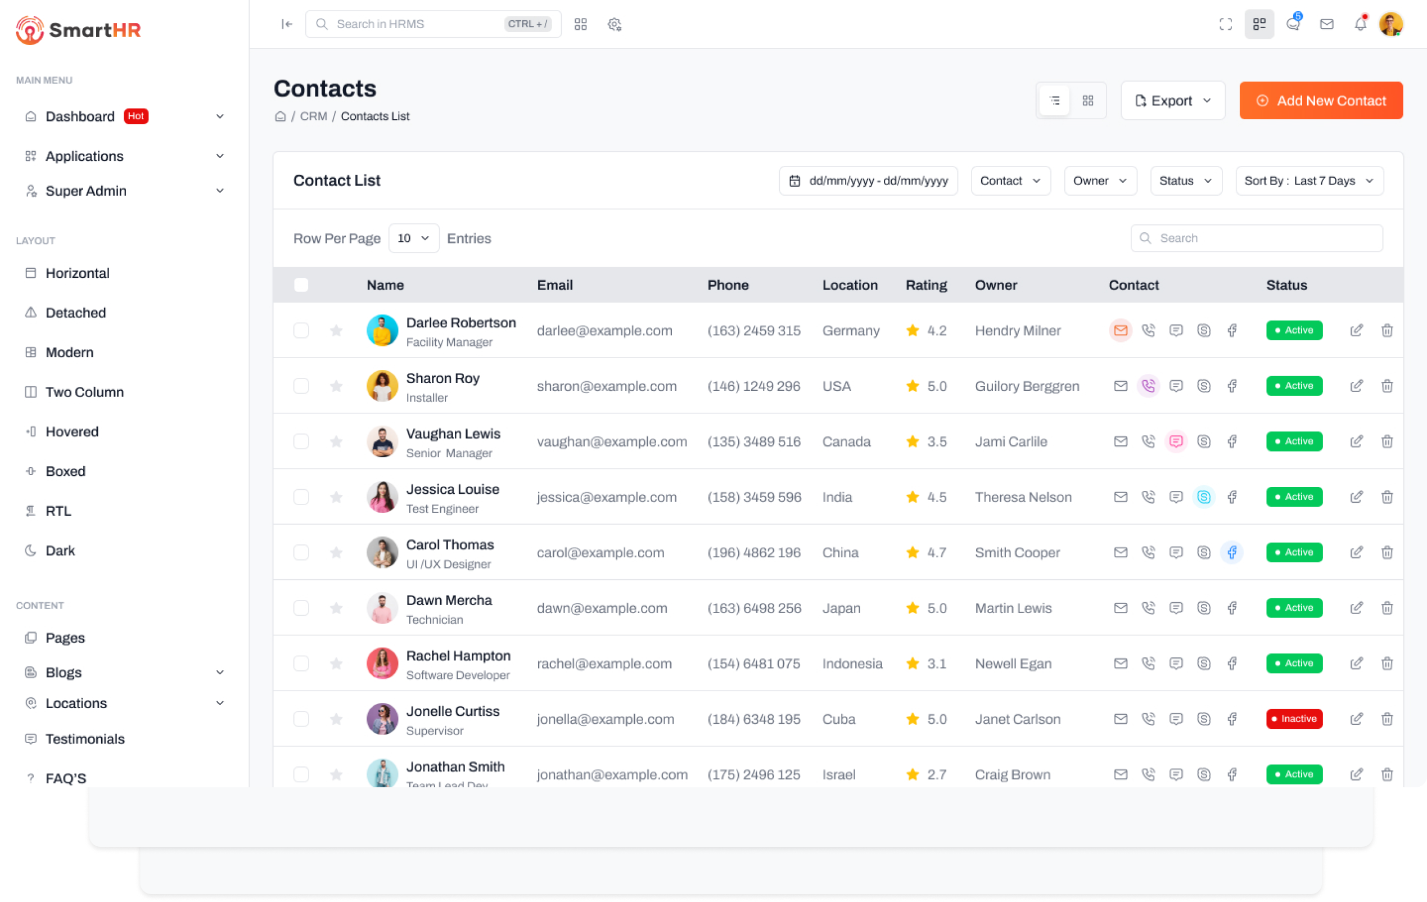1427x902 pixels.
Task: Check the box for Darlee Robertson
Action: coord(301,331)
